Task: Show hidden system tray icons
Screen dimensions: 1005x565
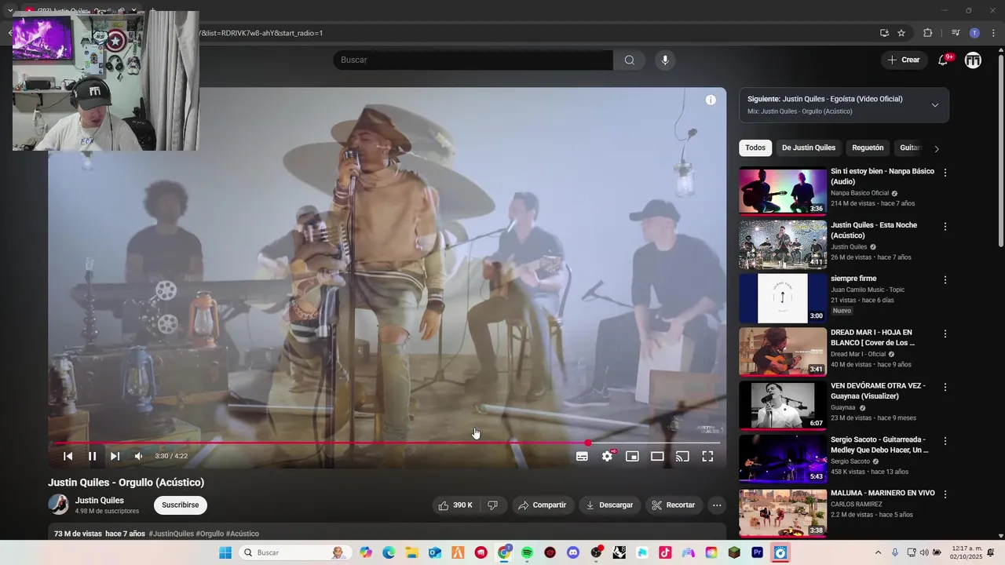Action: click(x=878, y=552)
